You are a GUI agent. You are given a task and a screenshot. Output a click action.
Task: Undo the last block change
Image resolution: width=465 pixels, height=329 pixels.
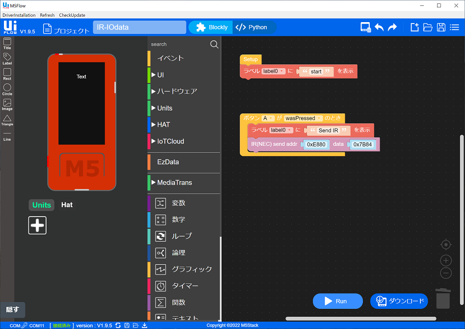tap(379, 27)
